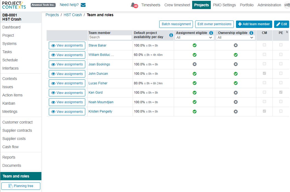Open Assignment eligible filter dropdown

[x=194, y=38]
